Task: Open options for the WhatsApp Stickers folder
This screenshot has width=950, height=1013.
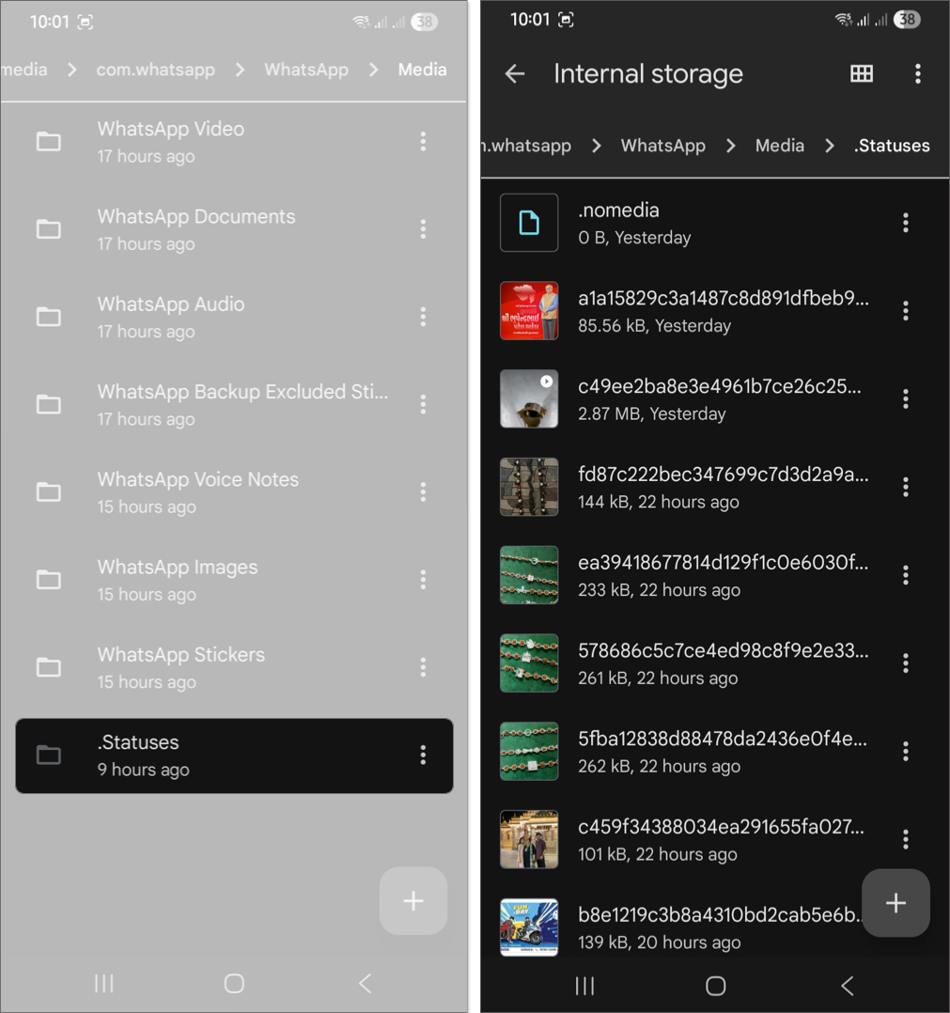Action: click(x=423, y=667)
